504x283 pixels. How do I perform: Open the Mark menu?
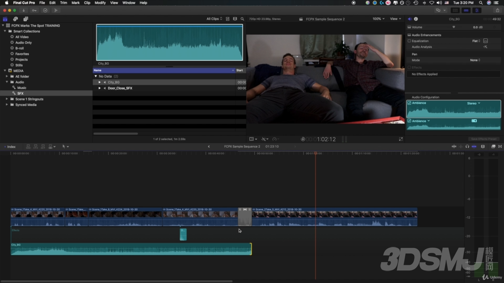pyautogui.click(x=76, y=3)
